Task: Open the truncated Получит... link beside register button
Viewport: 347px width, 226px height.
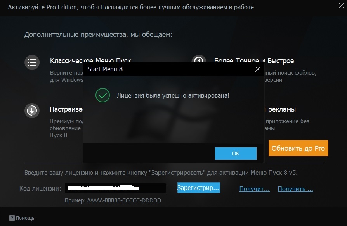Action: click(255, 189)
